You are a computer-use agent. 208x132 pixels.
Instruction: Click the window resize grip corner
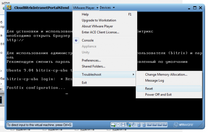pyautogui.click(x=201, y=125)
